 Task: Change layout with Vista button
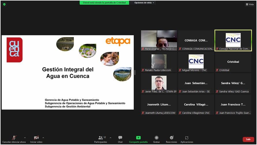249,4
